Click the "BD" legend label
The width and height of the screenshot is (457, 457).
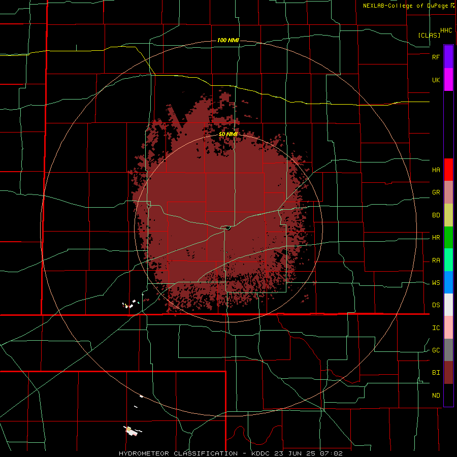(x=436, y=215)
